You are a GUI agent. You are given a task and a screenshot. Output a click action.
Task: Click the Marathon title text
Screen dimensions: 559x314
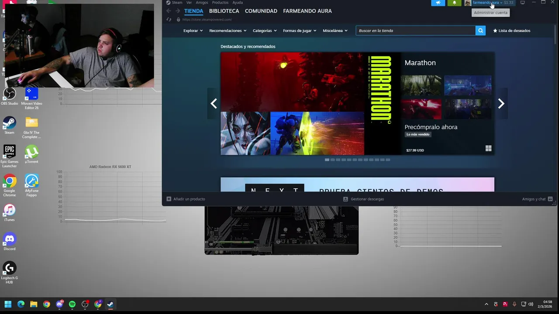coord(420,63)
